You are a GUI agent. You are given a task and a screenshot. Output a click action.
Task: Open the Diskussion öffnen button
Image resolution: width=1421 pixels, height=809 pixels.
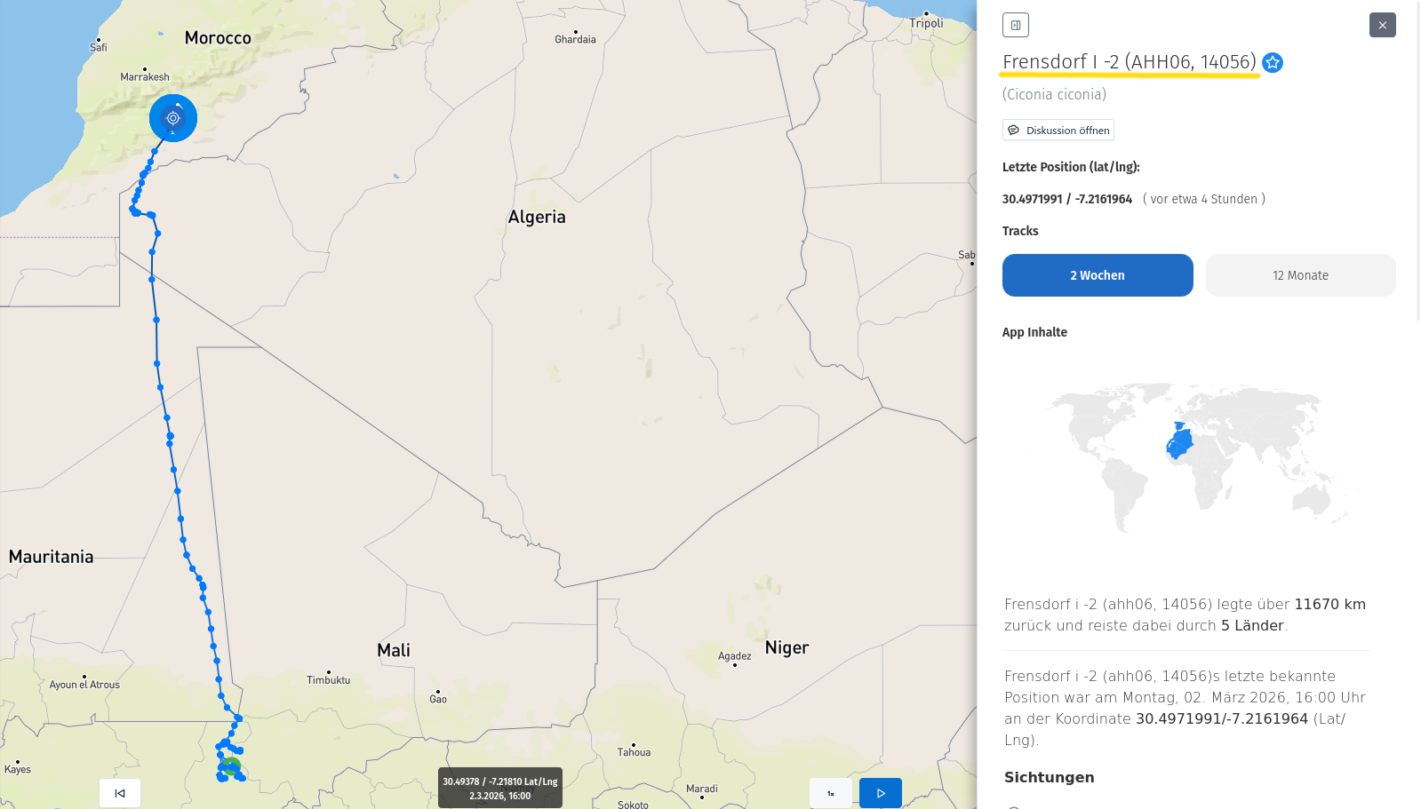point(1058,131)
